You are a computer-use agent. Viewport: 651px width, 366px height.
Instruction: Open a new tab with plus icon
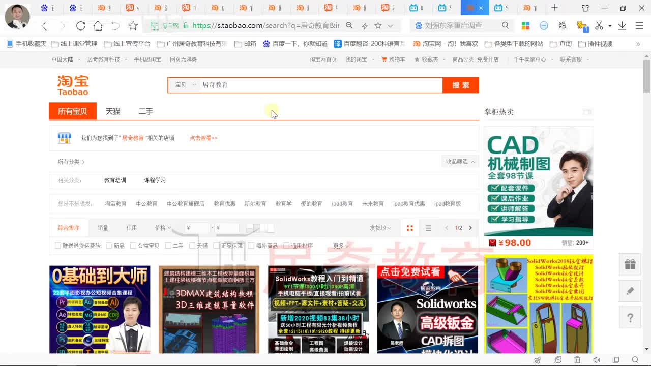pyautogui.click(x=554, y=8)
